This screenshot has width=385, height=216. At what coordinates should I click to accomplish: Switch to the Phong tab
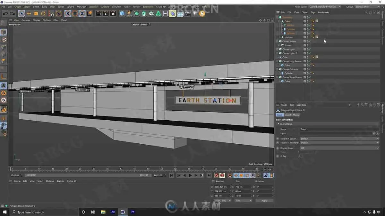296,115
